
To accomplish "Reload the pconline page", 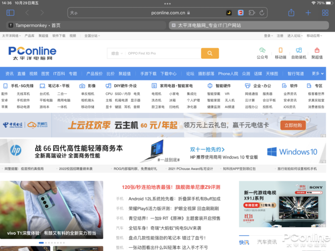I will [262, 13].
